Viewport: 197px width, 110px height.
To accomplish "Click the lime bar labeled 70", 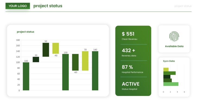I will pyautogui.click(x=85, y=61).
